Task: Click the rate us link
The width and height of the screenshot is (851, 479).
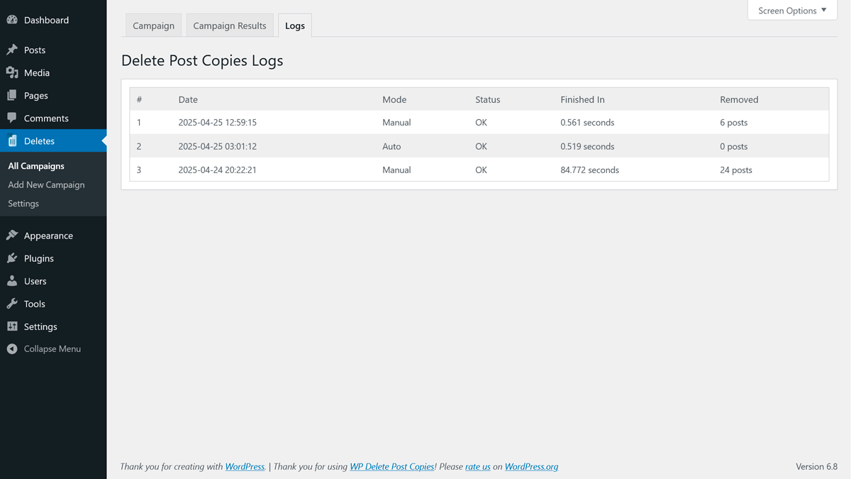Action: pos(477,467)
